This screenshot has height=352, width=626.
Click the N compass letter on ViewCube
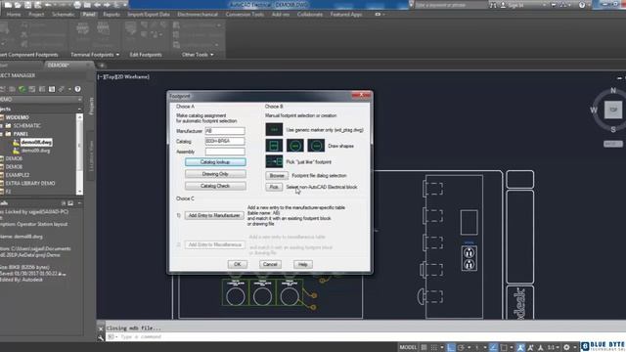click(613, 91)
